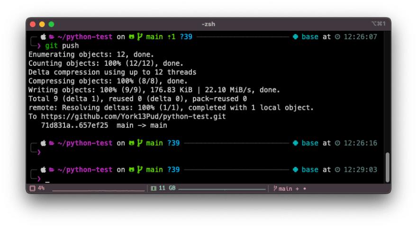
Task: Click the CPU usage icon in status bar
Action: pyautogui.click(x=32, y=188)
